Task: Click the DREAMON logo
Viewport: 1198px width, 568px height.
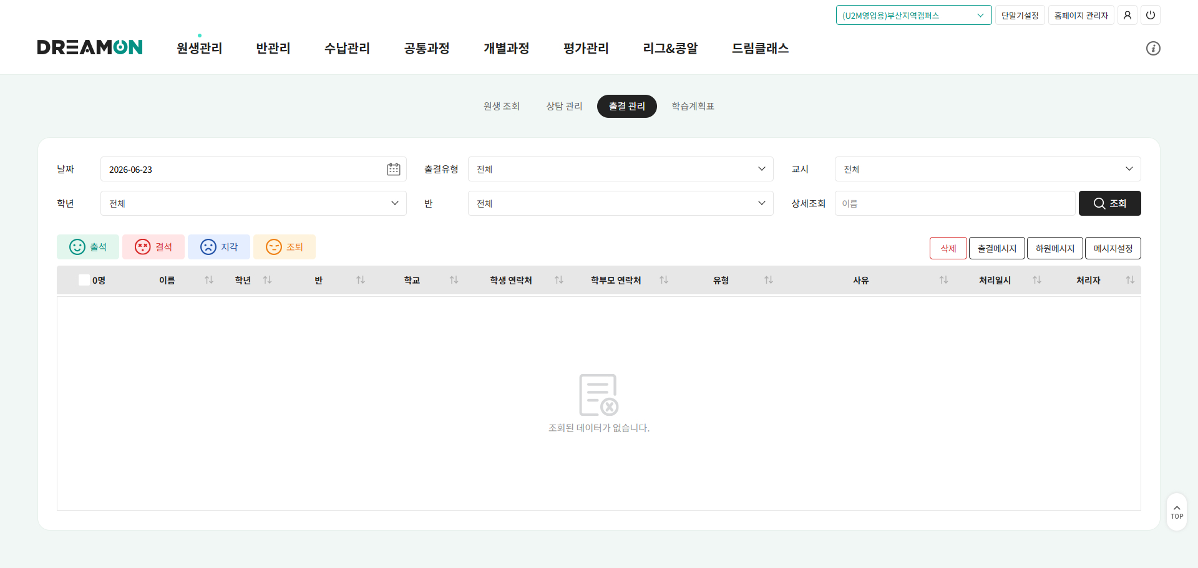Action: (x=90, y=47)
